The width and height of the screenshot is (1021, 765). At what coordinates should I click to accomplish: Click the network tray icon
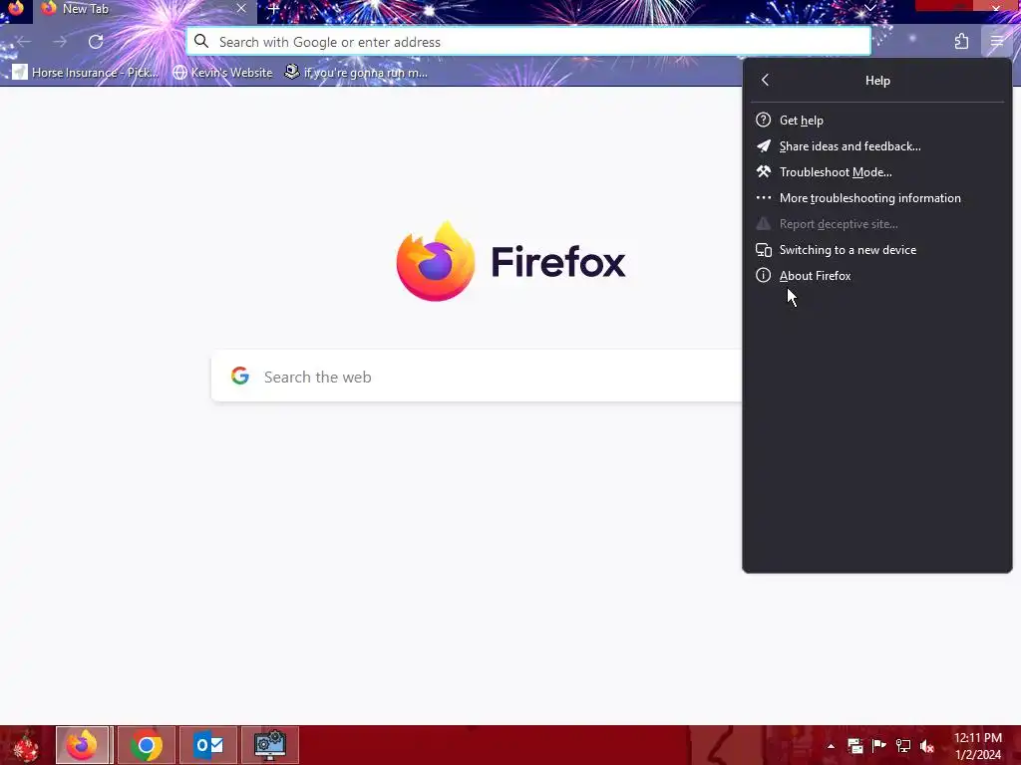(903, 746)
